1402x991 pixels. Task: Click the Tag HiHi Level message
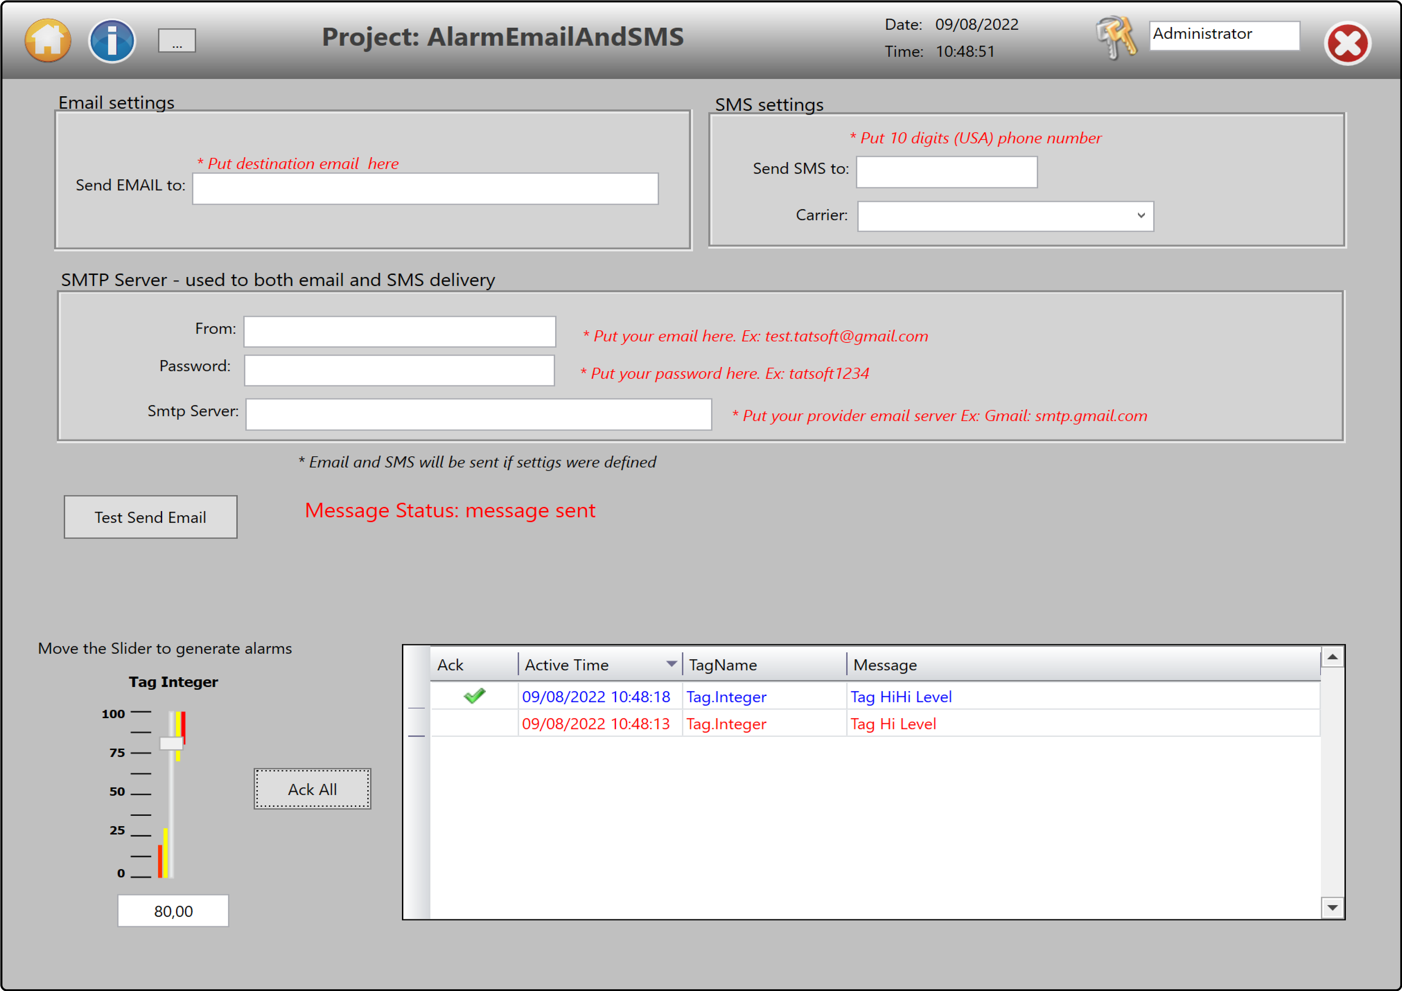click(x=901, y=696)
